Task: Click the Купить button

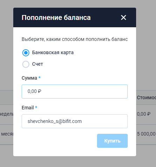Action: pos(112,141)
